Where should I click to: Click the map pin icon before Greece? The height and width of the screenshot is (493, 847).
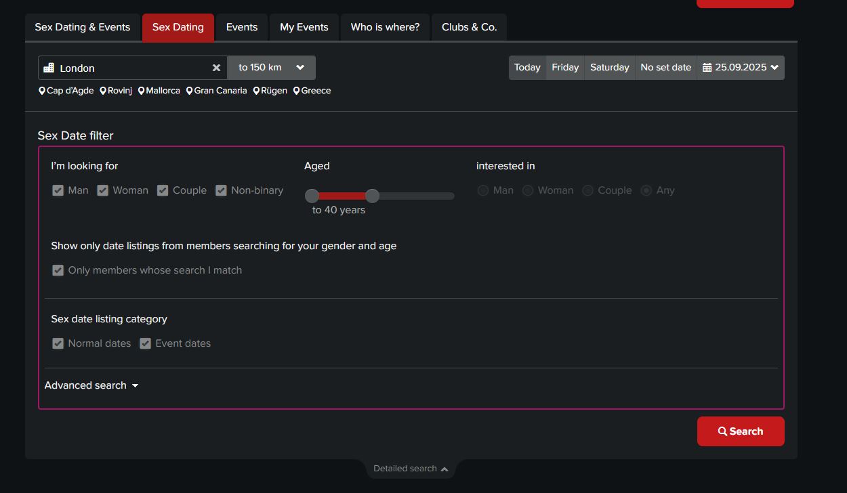click(296, 91)
